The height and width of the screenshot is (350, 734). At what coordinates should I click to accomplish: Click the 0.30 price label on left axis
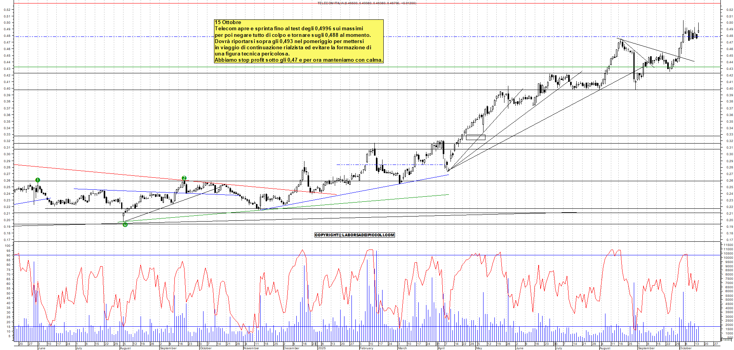tap(7, 154)
